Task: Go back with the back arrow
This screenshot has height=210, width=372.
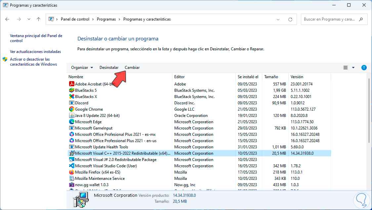Action: 7,19
